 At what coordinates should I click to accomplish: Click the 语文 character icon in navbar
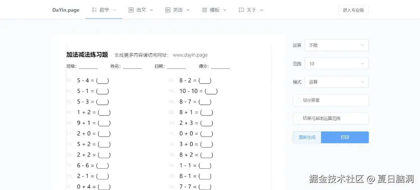coord(131,10)
